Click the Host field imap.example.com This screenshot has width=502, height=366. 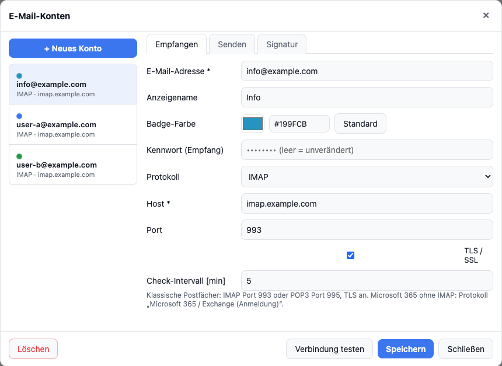tap(367, 204)
